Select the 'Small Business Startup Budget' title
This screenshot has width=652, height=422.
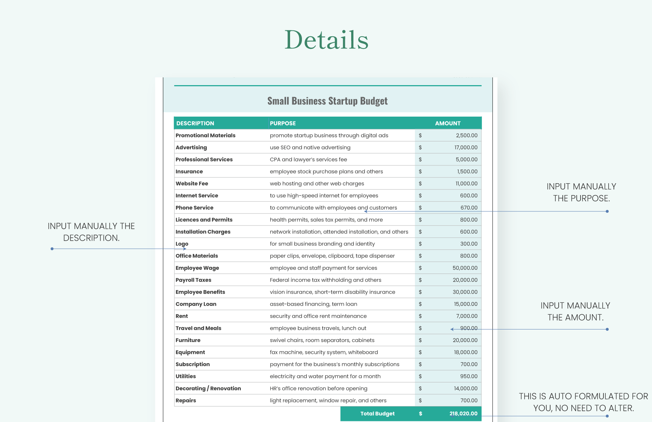click(x=327, y=101)
